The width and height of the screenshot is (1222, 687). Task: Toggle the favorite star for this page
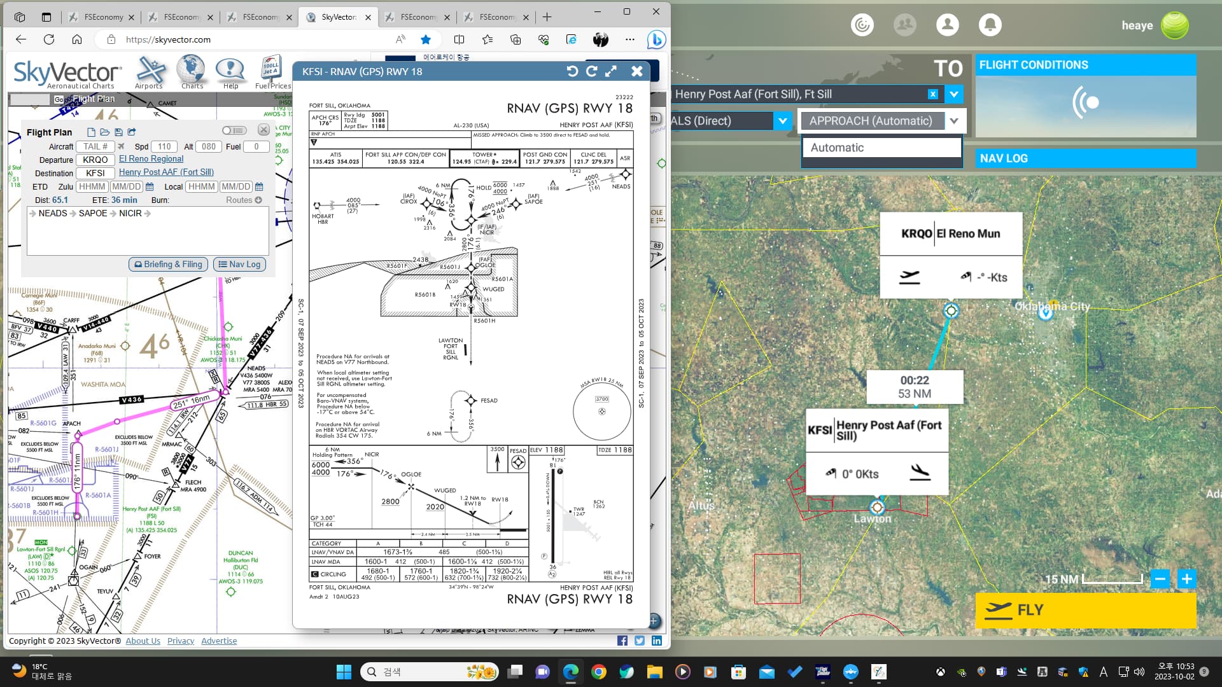[x=426, y=39]
